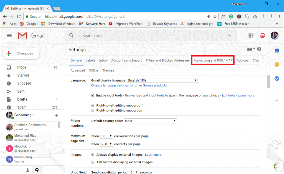Open the Google Keep side panel icon
The image size is (284, 174).
(277, 65)
